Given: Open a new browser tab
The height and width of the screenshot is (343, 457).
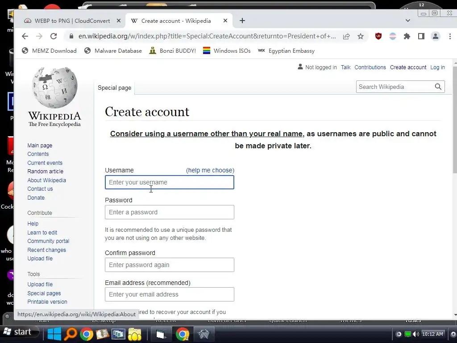Looking at the screenshot, I should pos(242,21).
